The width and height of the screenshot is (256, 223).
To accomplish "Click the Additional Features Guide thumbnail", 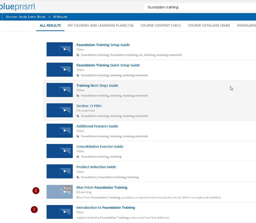I will pos(60,131).
